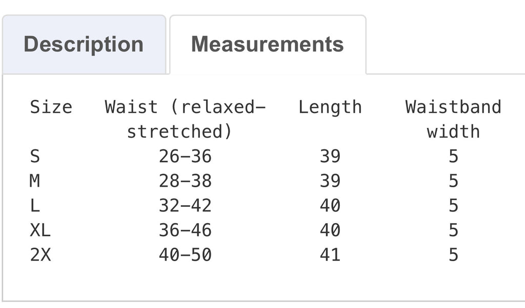This screenshot has width=525, height=308.
Task: Click the Waistband width header
Action: pos(453,119)
